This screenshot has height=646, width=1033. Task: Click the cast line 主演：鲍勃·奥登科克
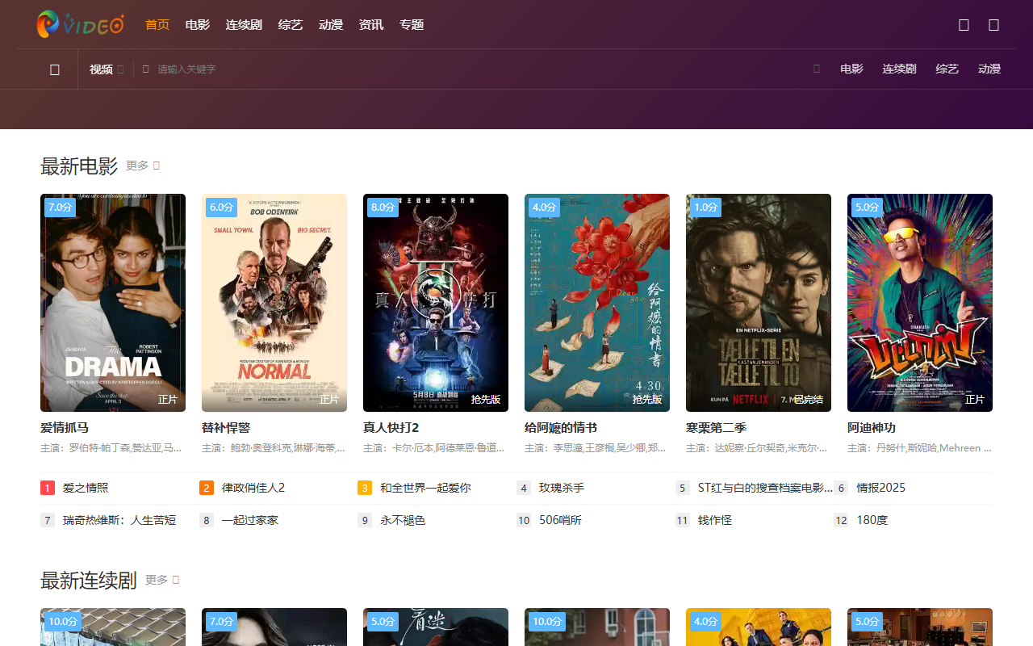pyautogui.click(x=274, y=447)
